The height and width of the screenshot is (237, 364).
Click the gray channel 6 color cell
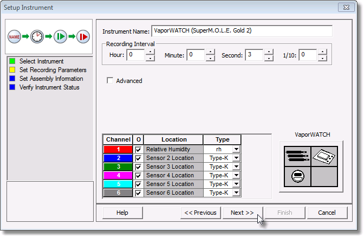click(x=118, y=193)
